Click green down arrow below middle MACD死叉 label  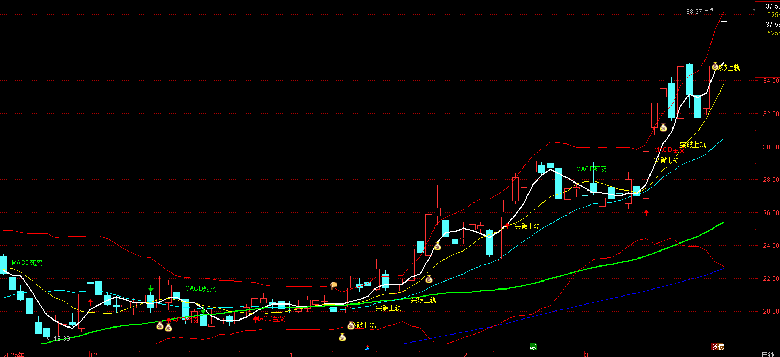click(x=203, y=310)
